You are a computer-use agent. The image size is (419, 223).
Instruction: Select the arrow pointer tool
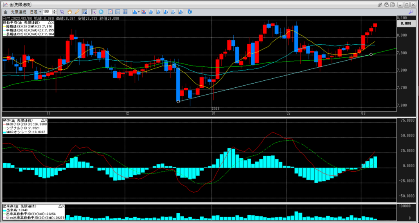tap(62, 11)
